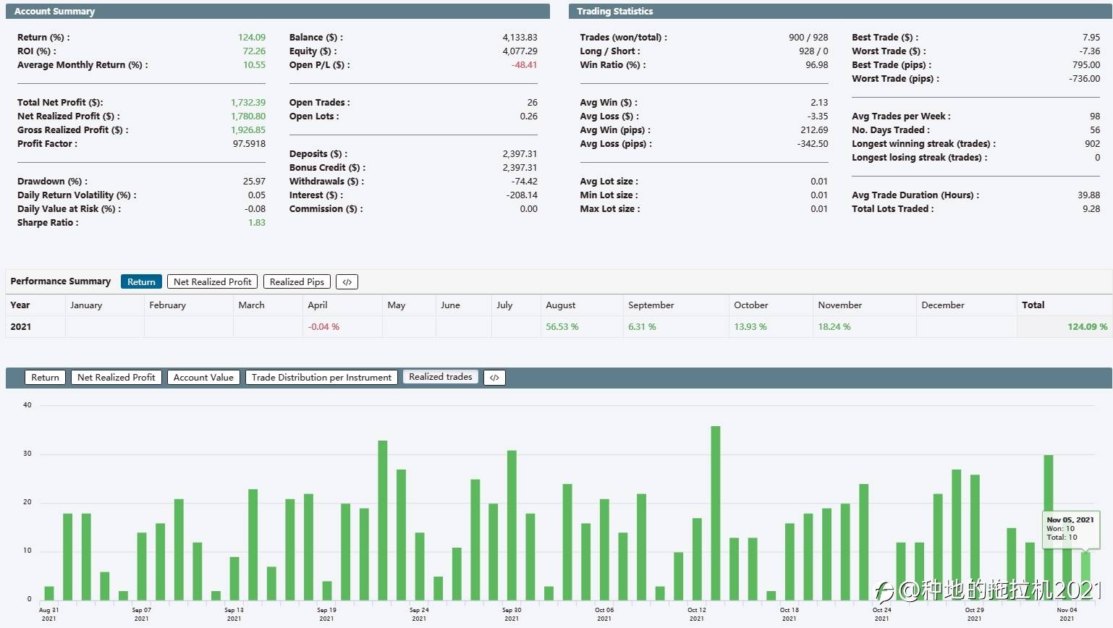Click the Performance Summary title
The width and height of the screenshot is (1113, 628).
[61, 281]
